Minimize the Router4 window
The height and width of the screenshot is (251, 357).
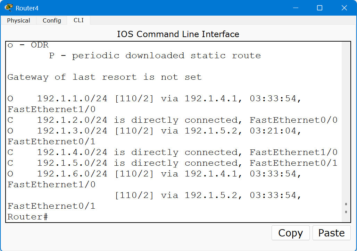(296, 8)
